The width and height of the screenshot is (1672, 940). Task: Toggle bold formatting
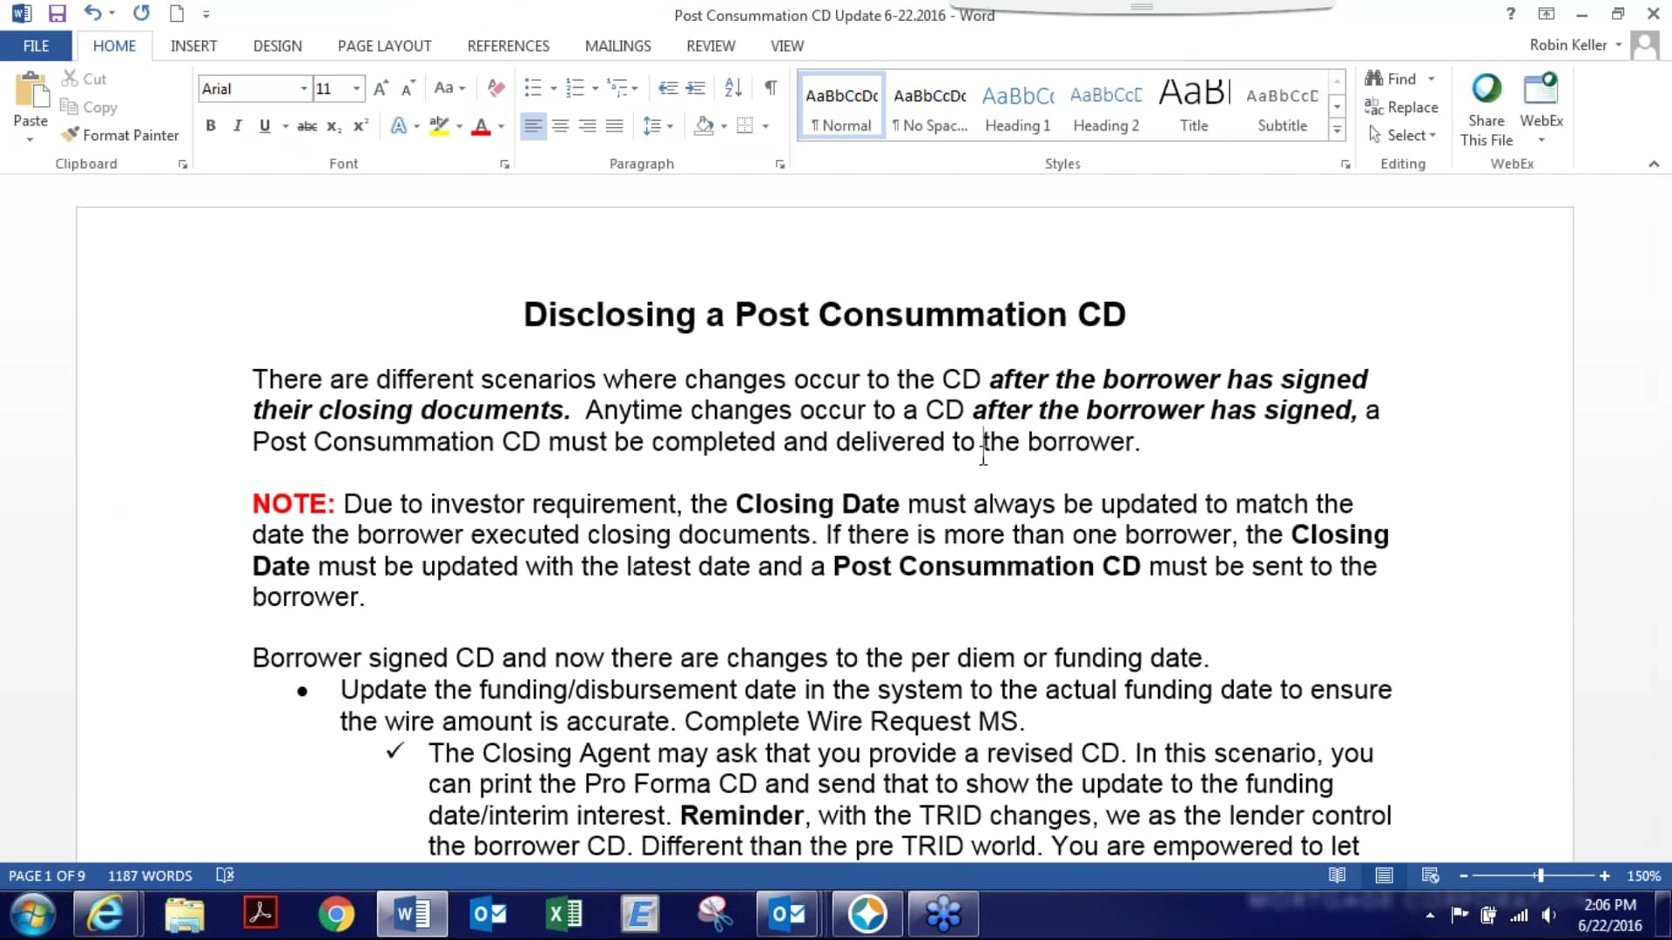pyautogui.click(x=210, y=125)
